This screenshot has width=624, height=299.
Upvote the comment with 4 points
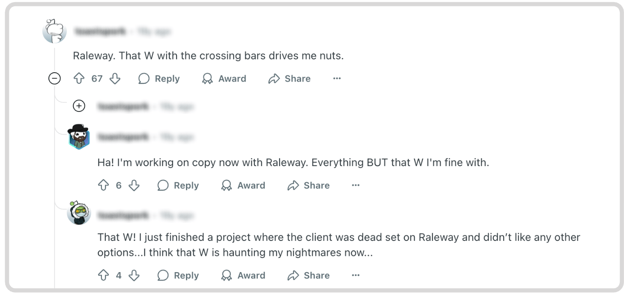pos(104,276)
